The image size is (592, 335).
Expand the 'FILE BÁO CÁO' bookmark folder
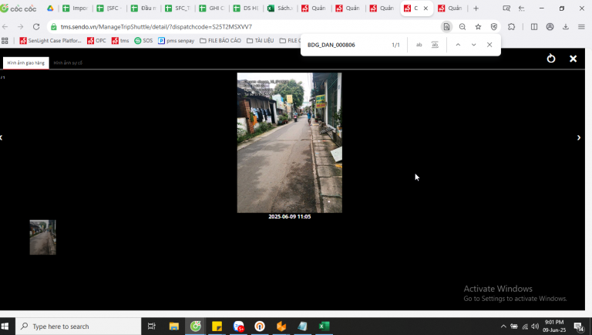coord(220,40)
